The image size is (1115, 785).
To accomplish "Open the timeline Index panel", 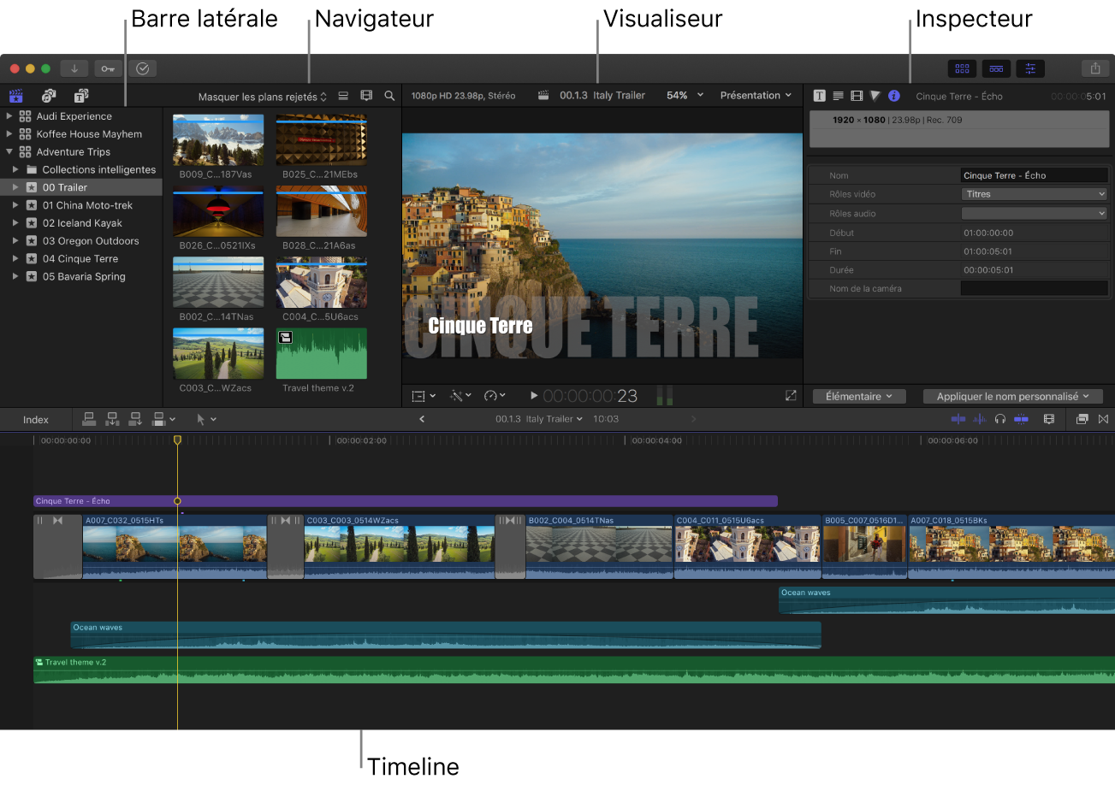I will click(34, 419).
